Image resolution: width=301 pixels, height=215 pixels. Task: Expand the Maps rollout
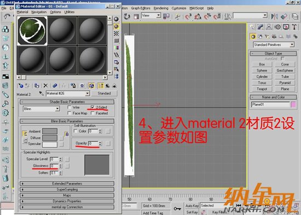(x=67, y=195)
